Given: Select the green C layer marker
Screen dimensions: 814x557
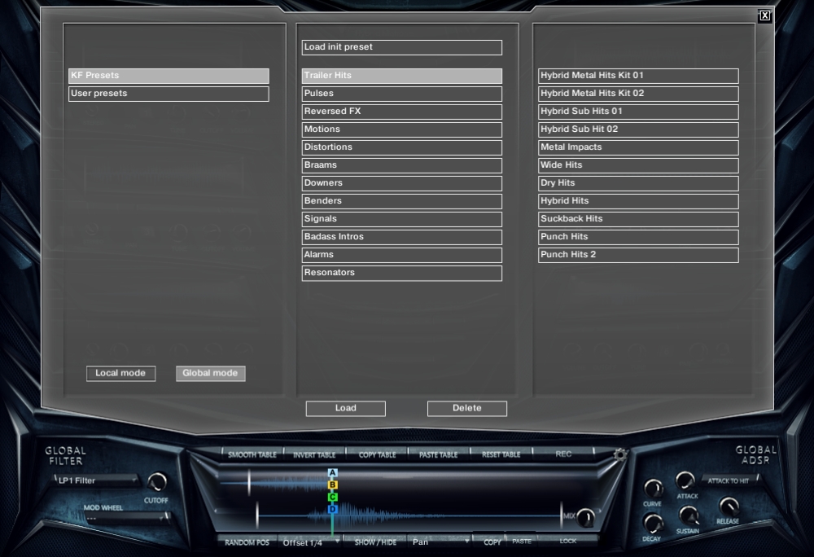Looking at the screenshot, I should tap(332, 497).
